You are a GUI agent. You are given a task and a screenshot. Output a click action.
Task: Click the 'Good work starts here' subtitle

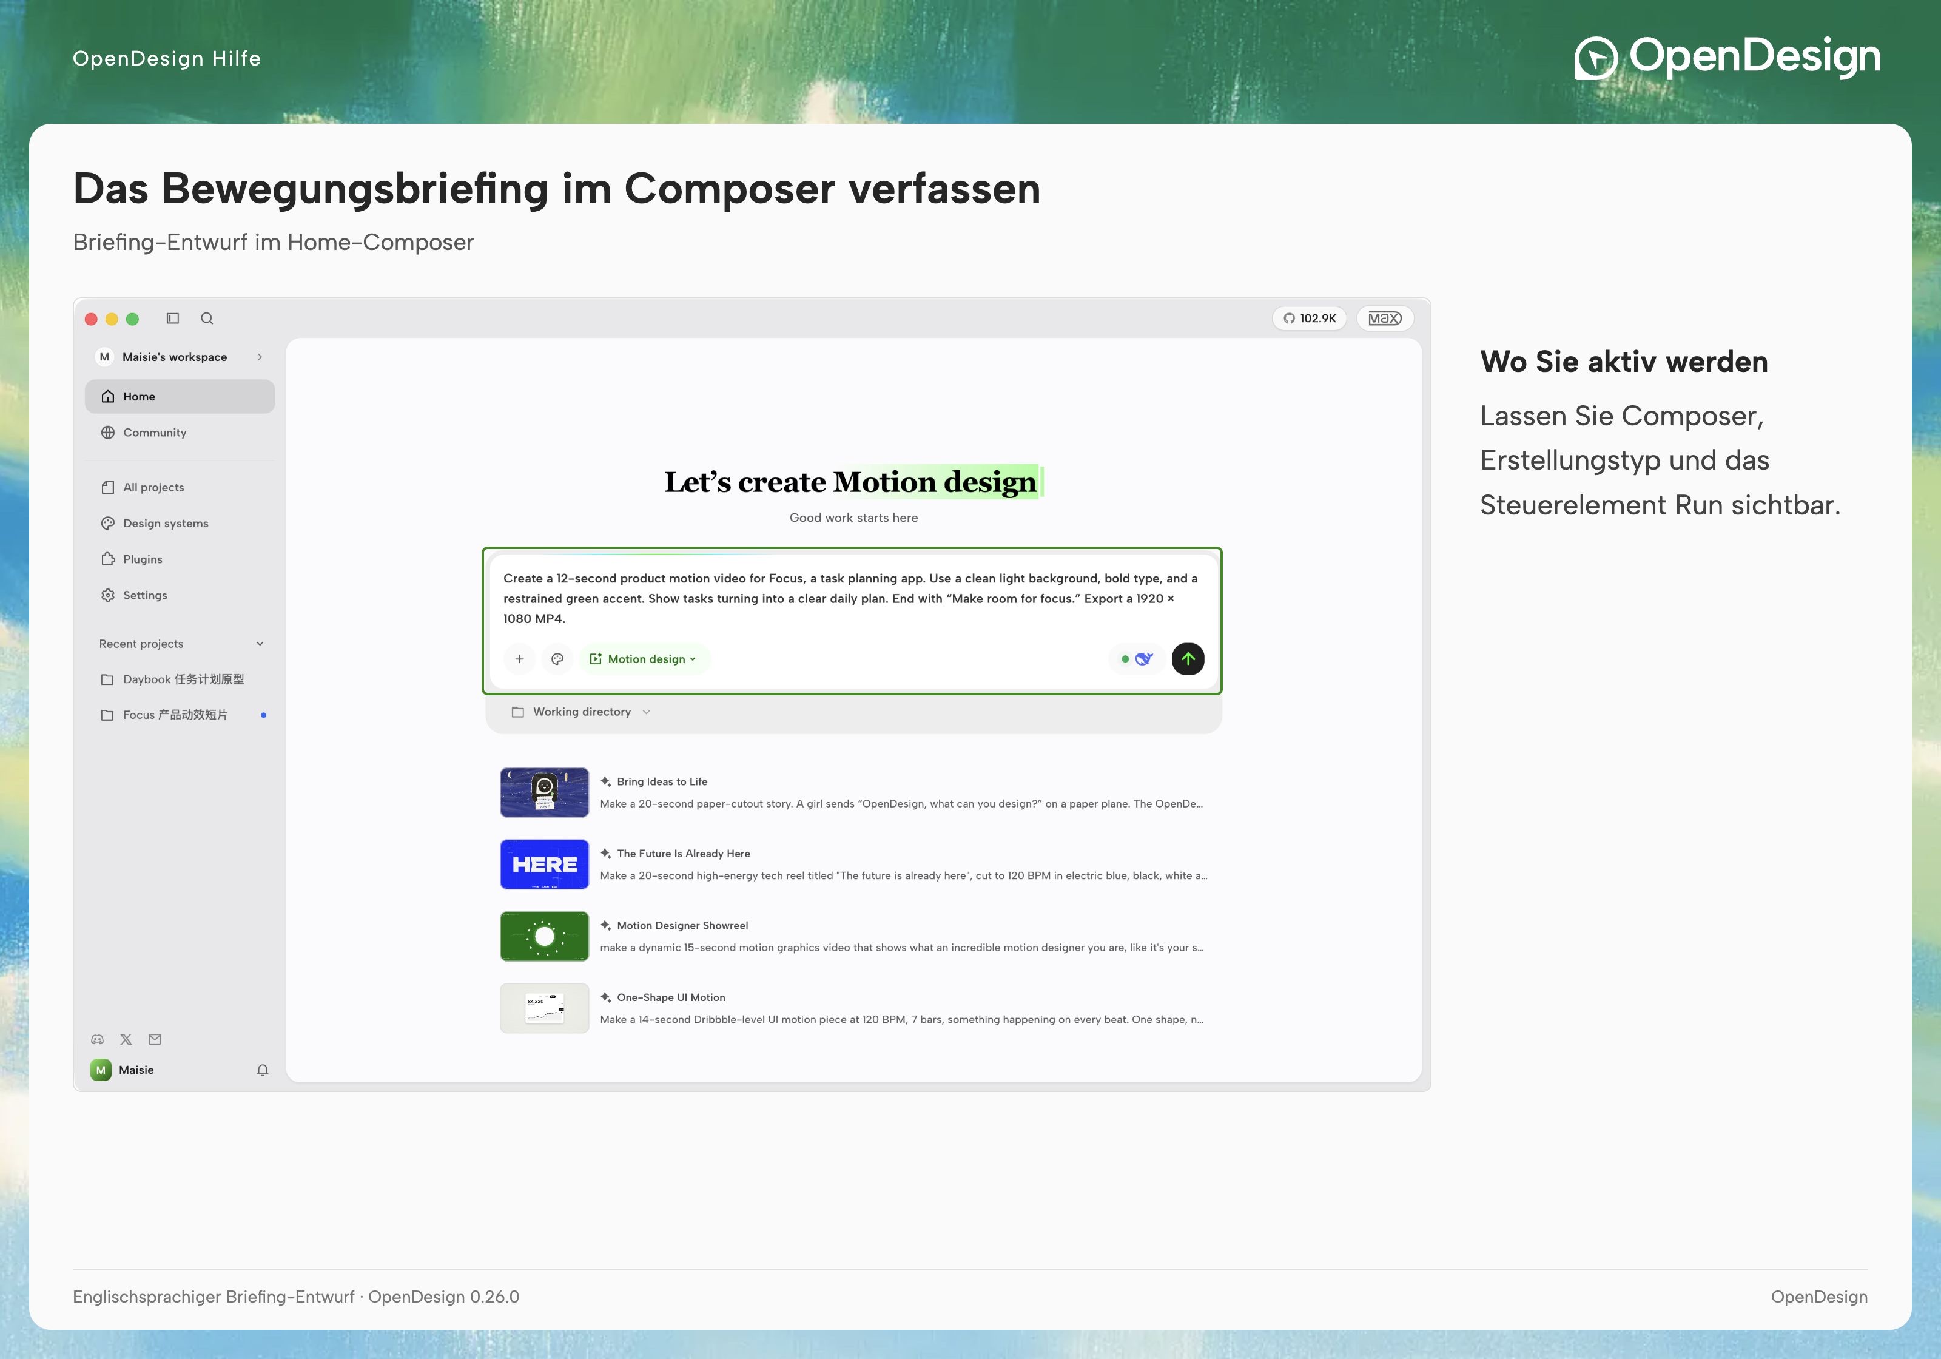(853, 518)
